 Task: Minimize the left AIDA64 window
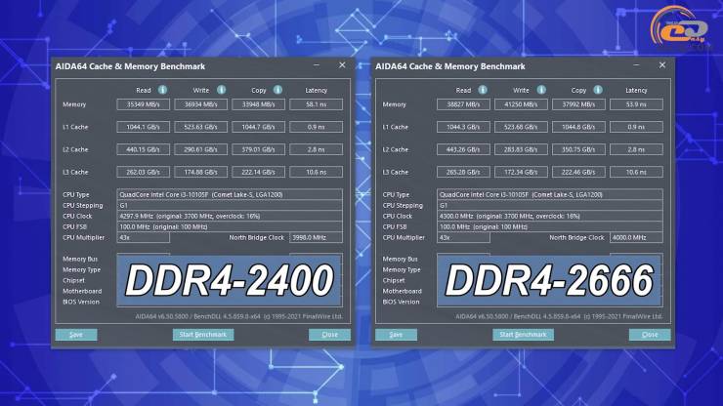317,65
